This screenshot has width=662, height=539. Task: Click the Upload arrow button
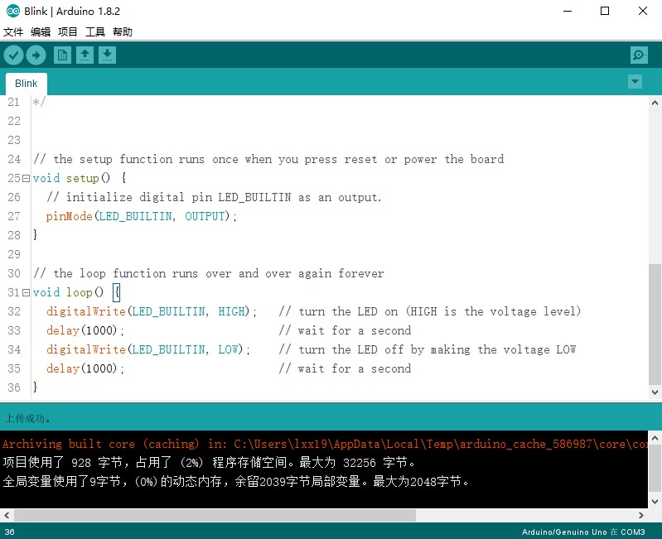(36, 55)
